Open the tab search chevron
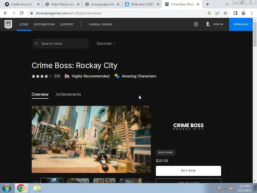Screen dimensions: 257x193 (x=227, y=4)
